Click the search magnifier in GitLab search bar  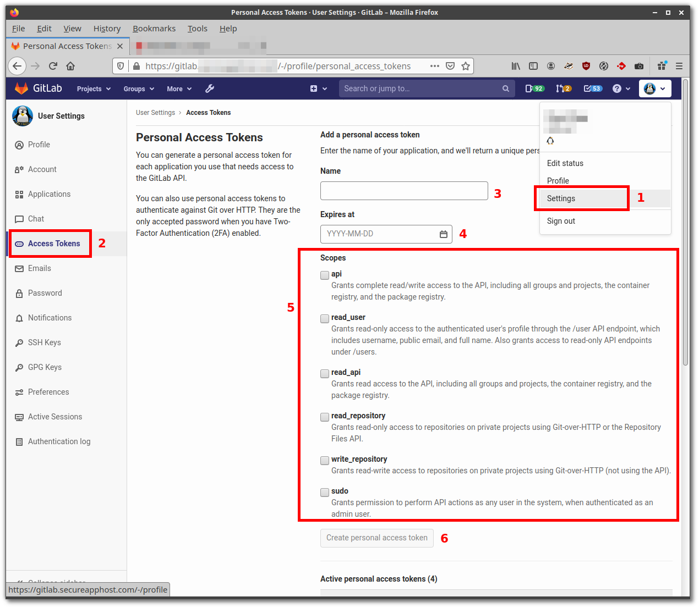[x=505, y=88]
